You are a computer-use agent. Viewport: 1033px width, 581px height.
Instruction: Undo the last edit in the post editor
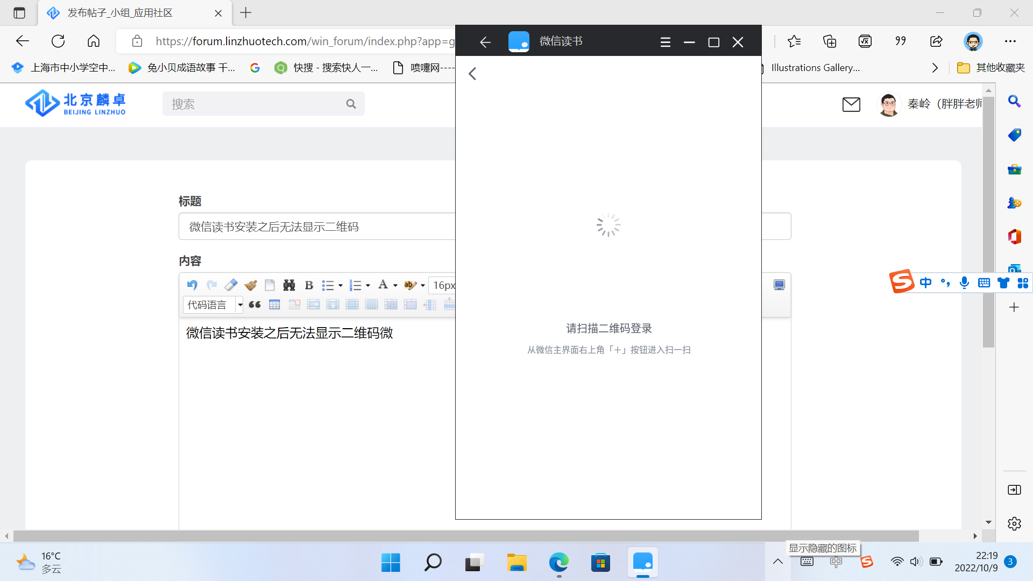192,285
